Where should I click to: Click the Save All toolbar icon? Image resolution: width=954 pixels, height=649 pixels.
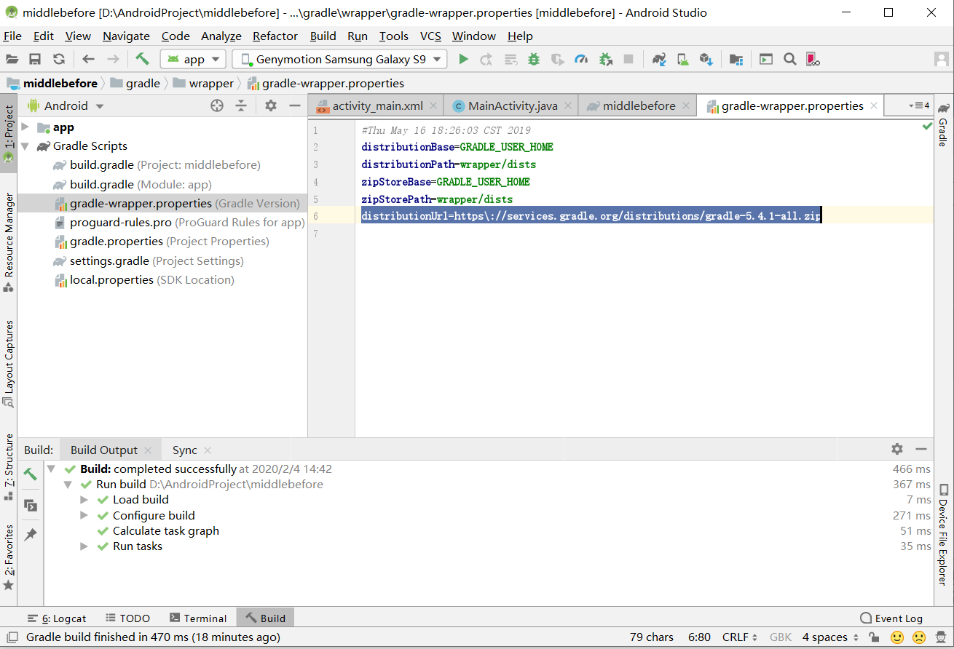pyautogui.click(x=35, y=59)
